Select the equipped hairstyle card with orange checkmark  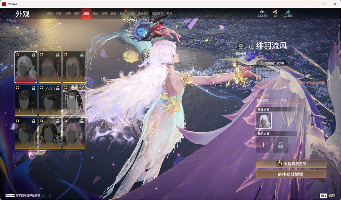pyautogui.click(x=74, y=100)
